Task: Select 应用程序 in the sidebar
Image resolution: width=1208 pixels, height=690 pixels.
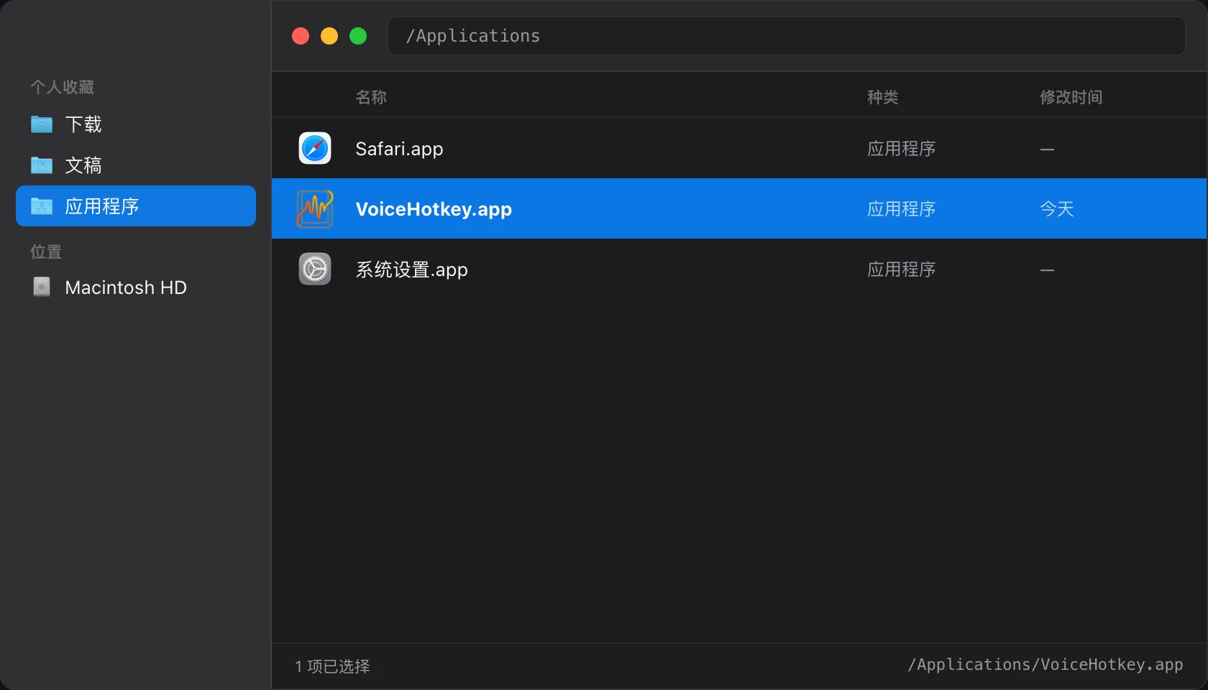Action: 136,206
